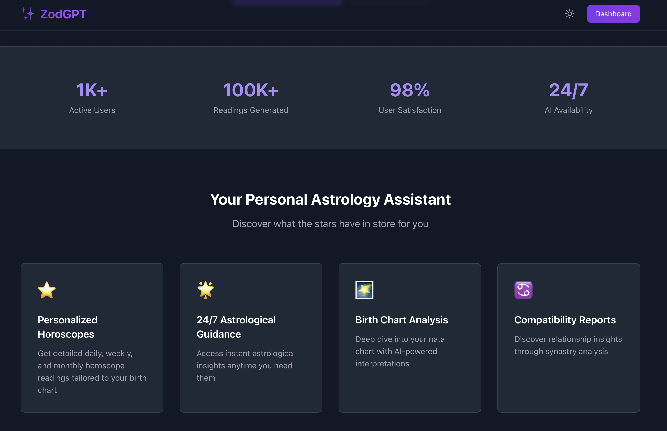Image resolution: width=667 pixels, height=431 pixels.
Task: Select the 24/7 Astrological Guidance heading
Action: pyautogui.click(x=236, y=327)
